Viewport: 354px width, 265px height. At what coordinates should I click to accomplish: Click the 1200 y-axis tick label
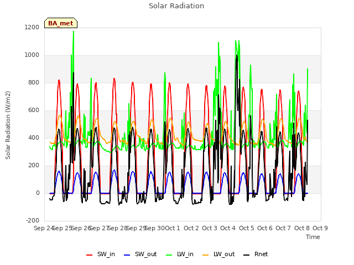tap(32, 27)
